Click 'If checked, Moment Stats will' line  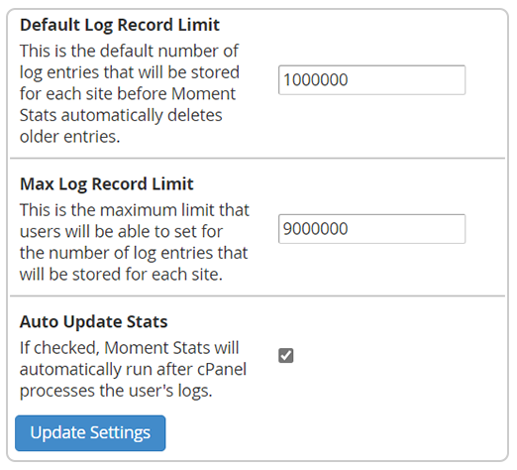tap(129, 348)
